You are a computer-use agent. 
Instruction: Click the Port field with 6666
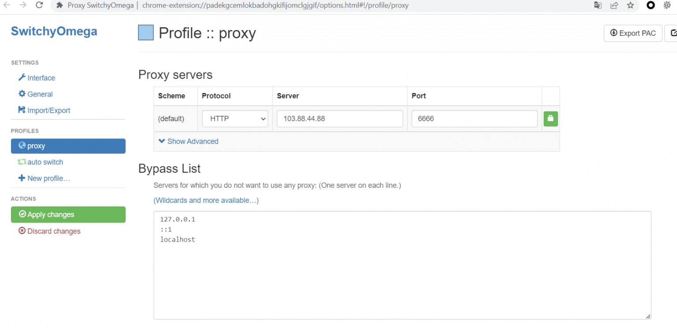[475, 119]
